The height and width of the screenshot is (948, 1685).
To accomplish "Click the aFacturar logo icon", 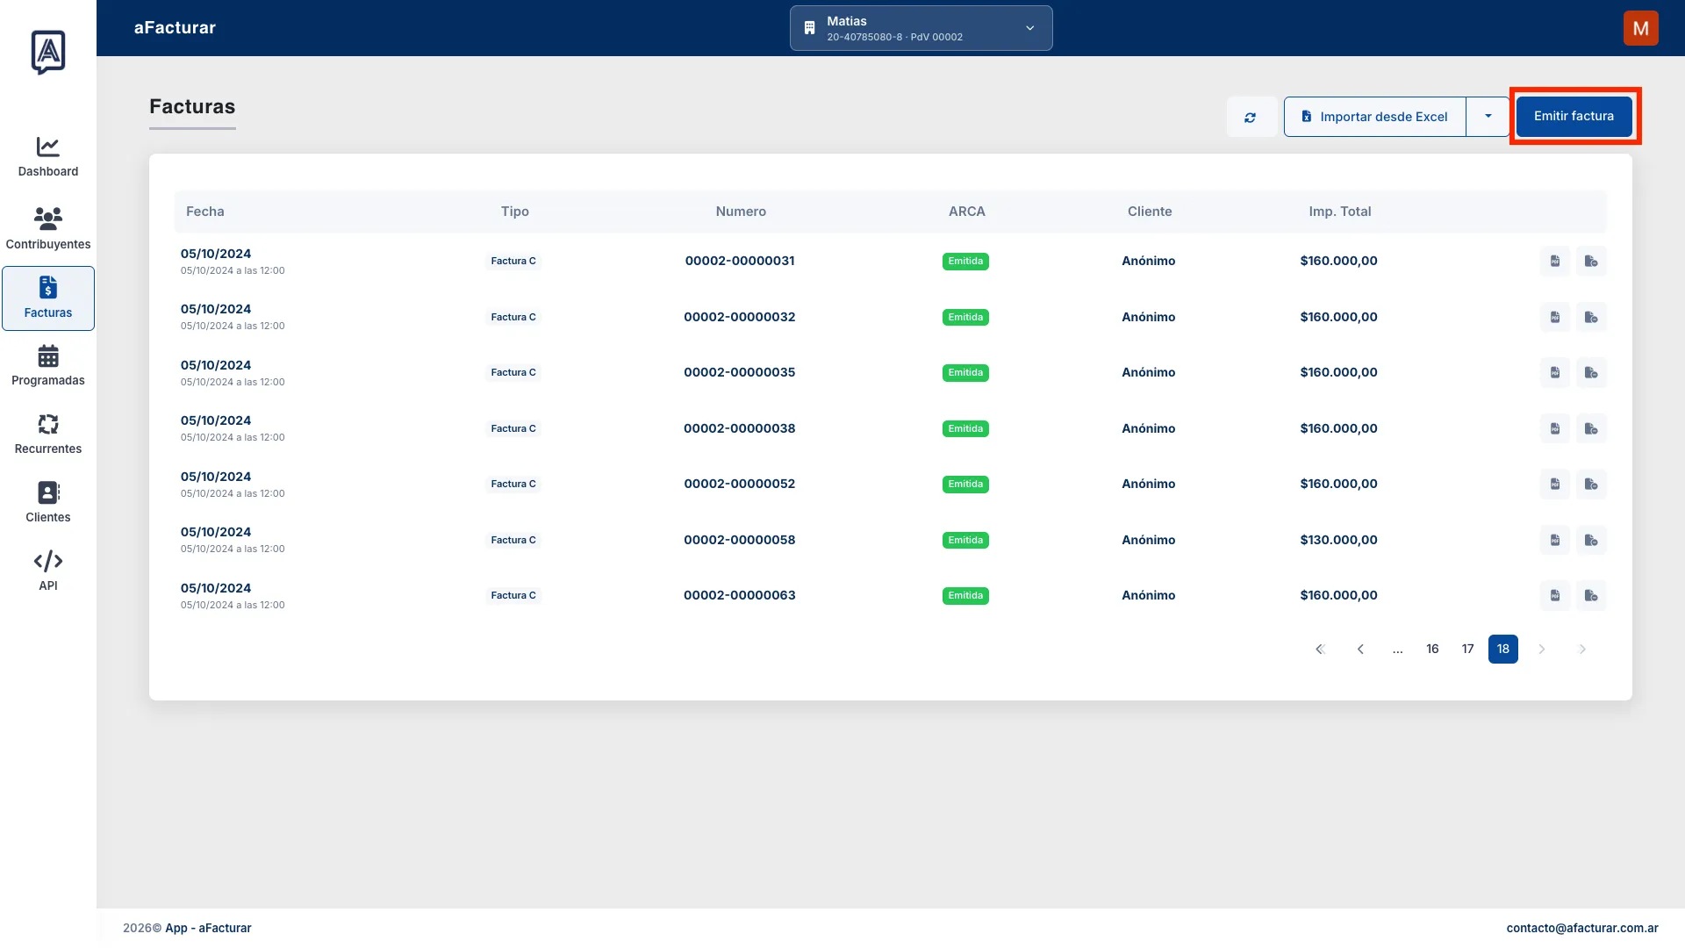I will click(48, 52).
